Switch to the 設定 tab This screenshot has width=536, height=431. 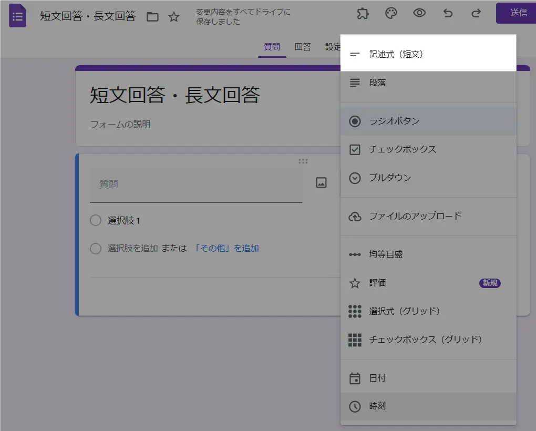332,47
